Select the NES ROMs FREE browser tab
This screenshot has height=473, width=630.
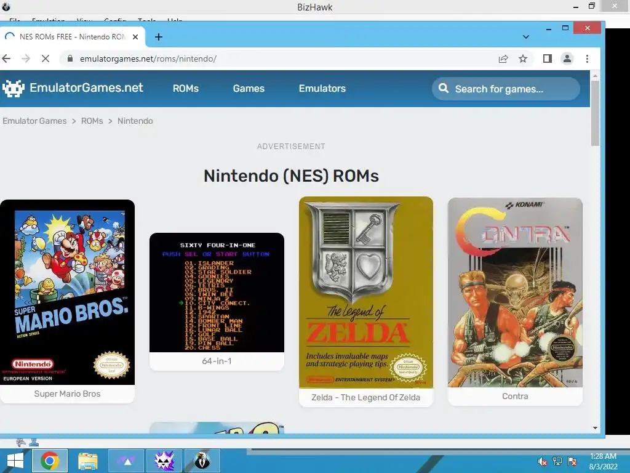pyautogui.click(x=73, y=37)
